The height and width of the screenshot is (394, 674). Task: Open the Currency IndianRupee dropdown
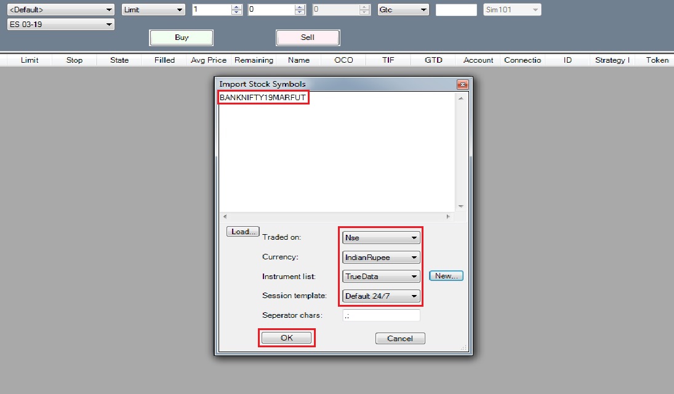(x=381, y=257)
